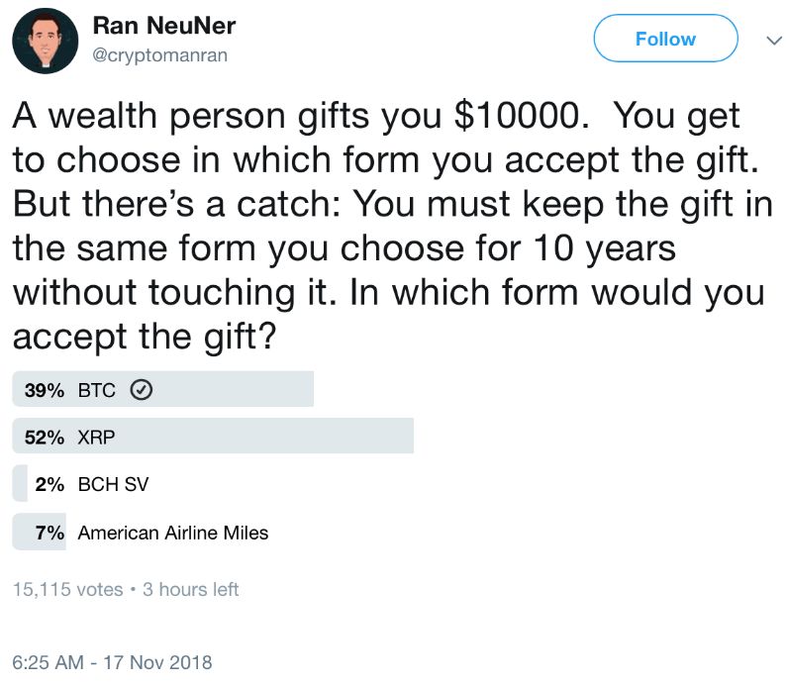The height and width of the screenshot is (684, 787).
Task: Click the 15,115 votes count
Action: [x=67, y=589]
